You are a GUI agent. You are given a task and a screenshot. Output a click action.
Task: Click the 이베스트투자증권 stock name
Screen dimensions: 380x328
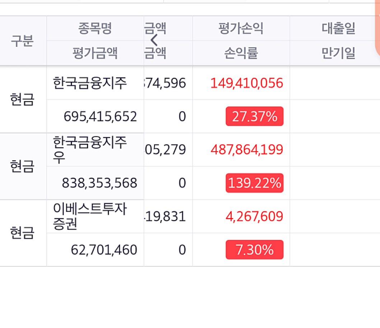(90, 216)
